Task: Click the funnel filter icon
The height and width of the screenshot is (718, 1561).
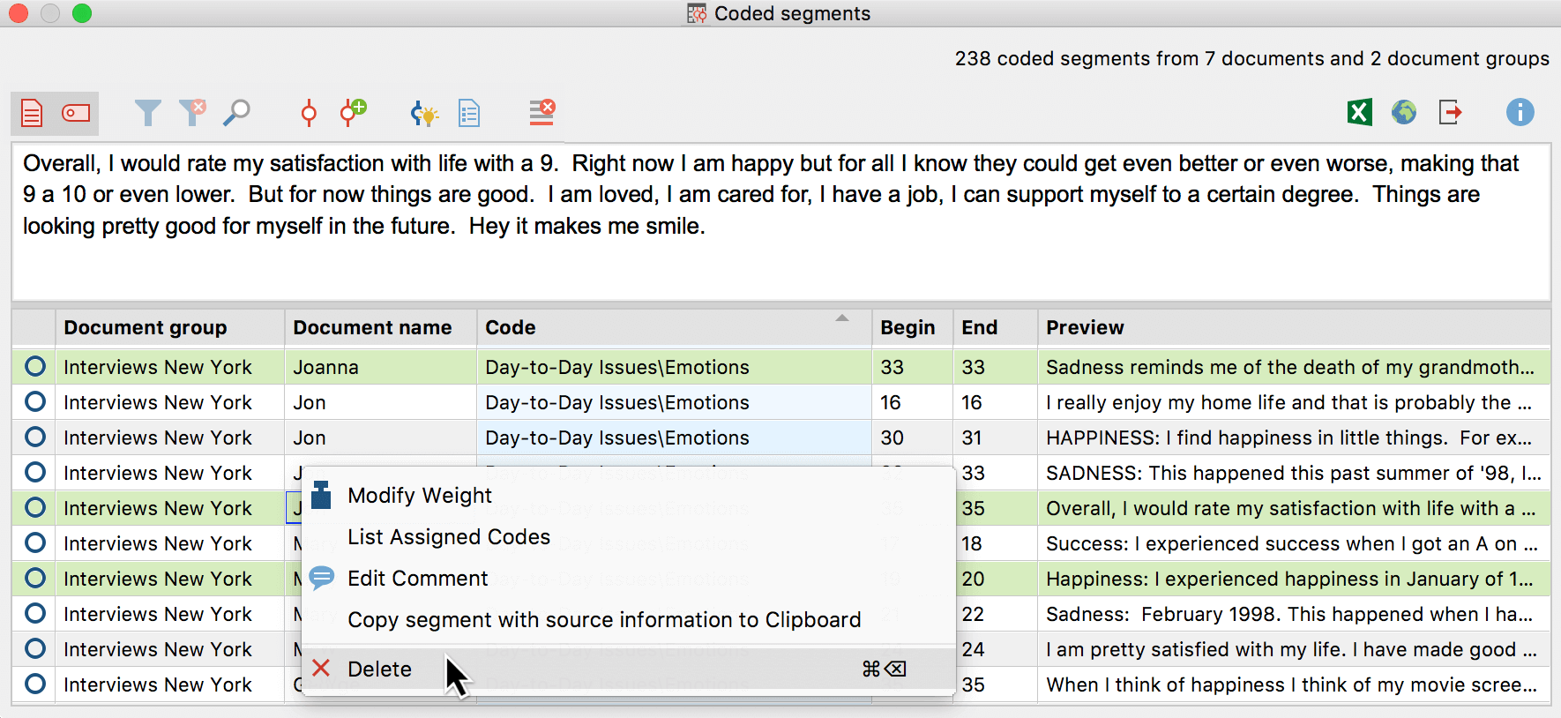Action: click(147, 113)
